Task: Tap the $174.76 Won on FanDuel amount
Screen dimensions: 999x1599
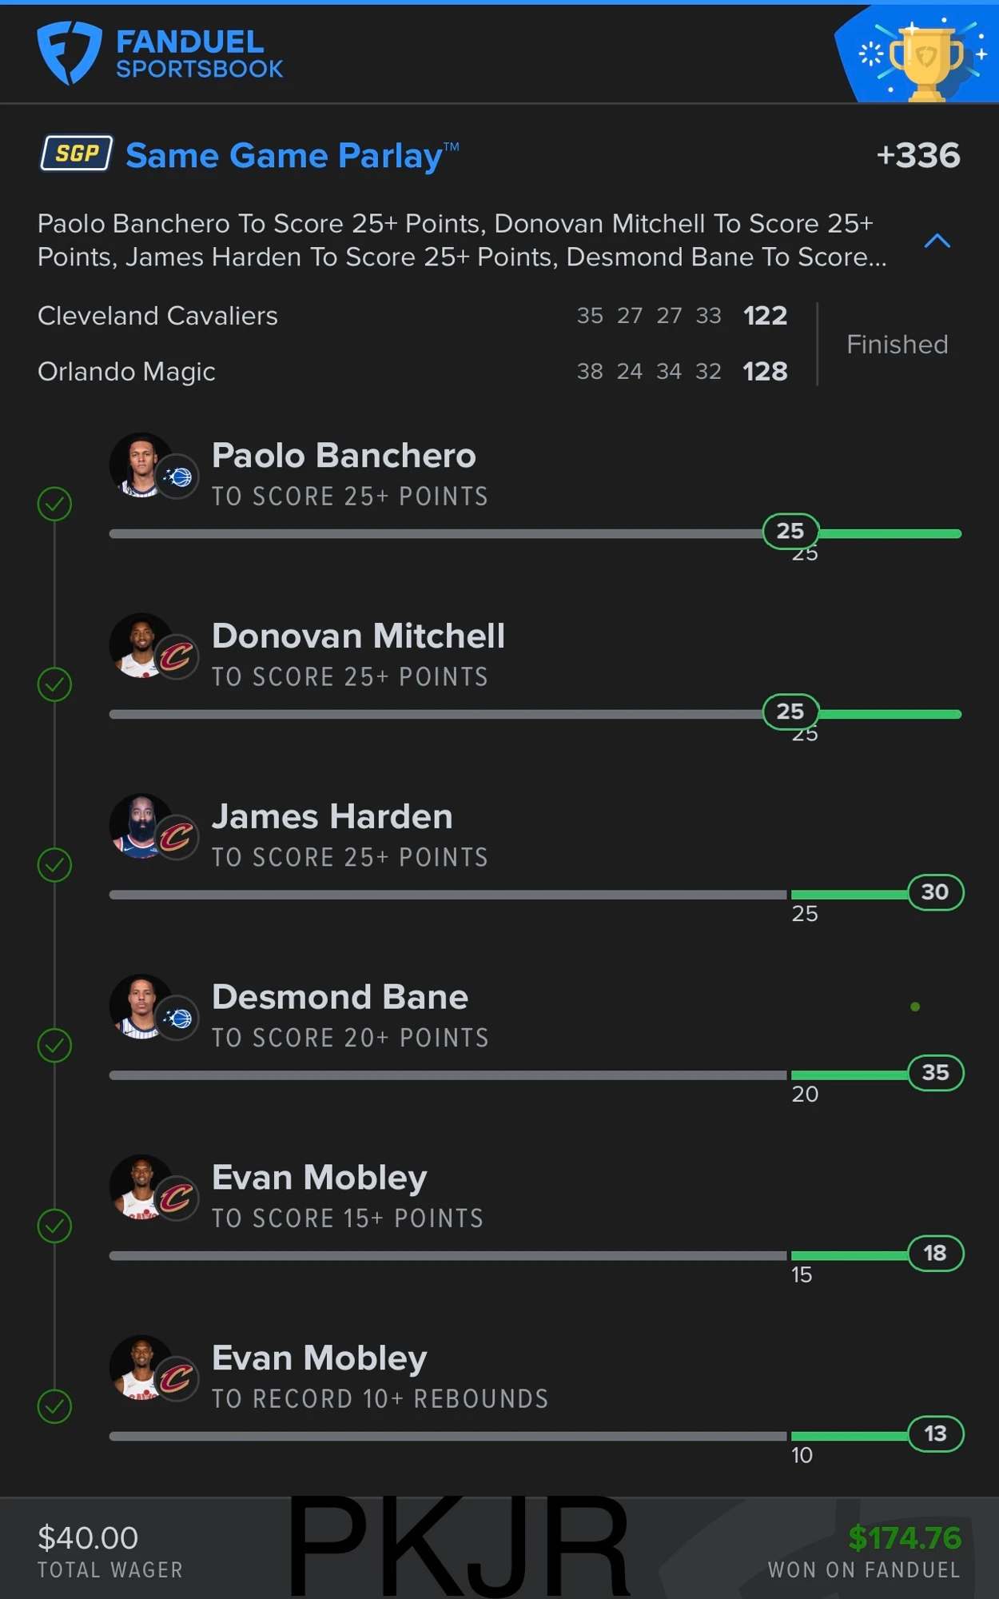Action: [x=905, y=1537]
